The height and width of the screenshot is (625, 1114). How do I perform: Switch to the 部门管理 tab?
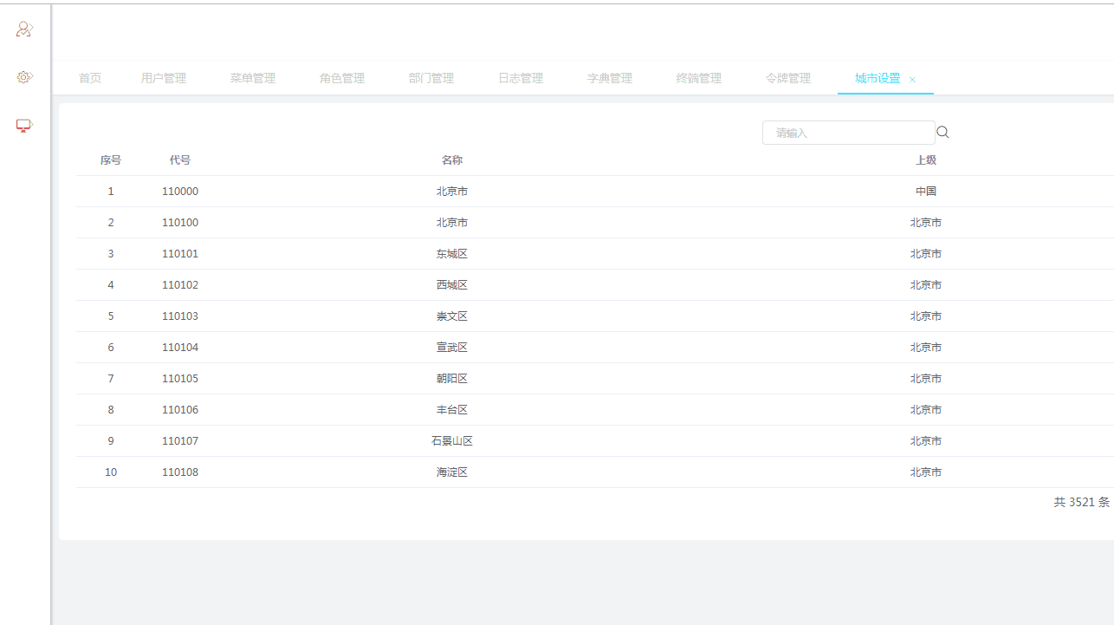click(431, 78)
